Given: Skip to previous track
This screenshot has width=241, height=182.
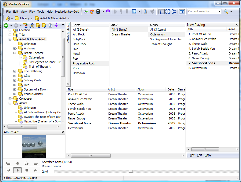Looking at the screenshot, I should tap(8, 170).
